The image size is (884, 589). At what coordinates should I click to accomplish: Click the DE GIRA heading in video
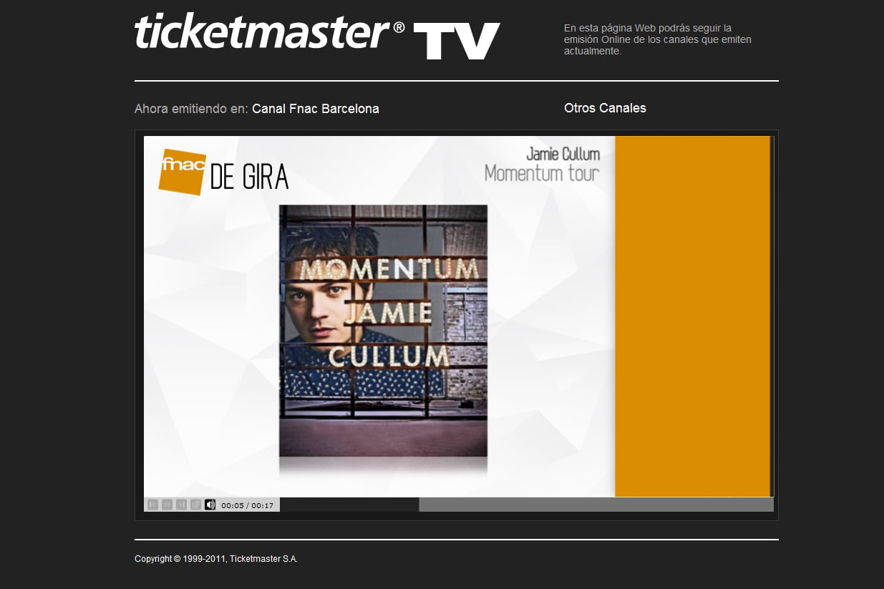point(249,177)
